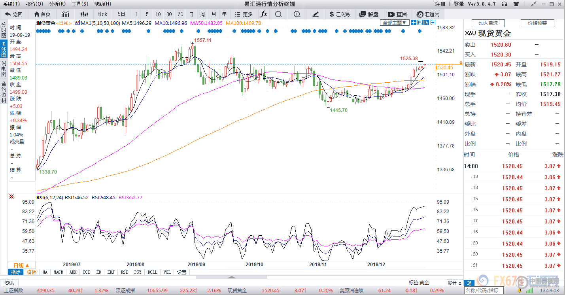Viewport: 565px width, 295px height.
Task: Click the headset customer service icon
Action: point(504,4)
